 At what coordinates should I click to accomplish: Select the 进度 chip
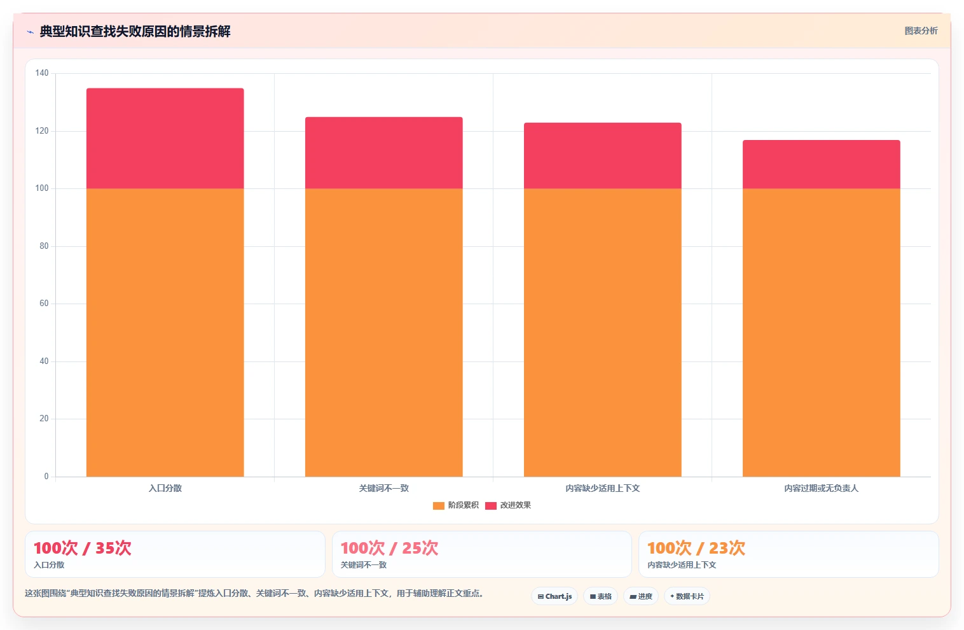641,596
